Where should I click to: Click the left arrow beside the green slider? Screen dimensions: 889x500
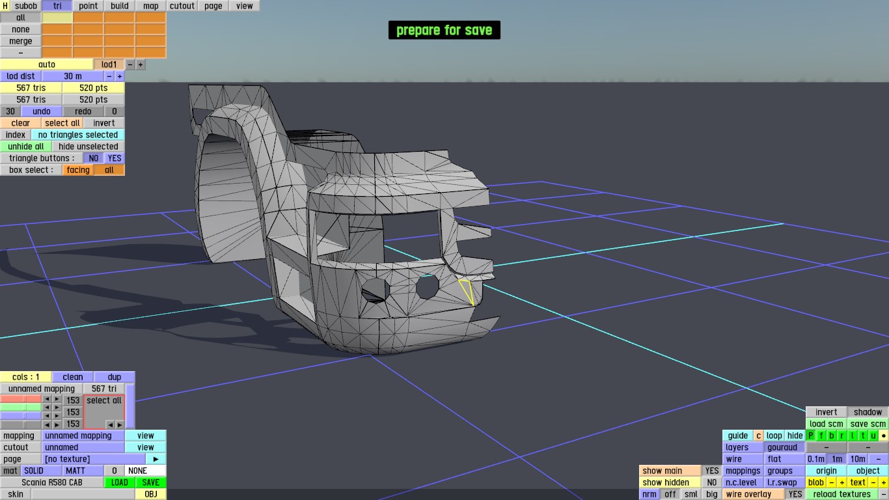pos(47,408)
